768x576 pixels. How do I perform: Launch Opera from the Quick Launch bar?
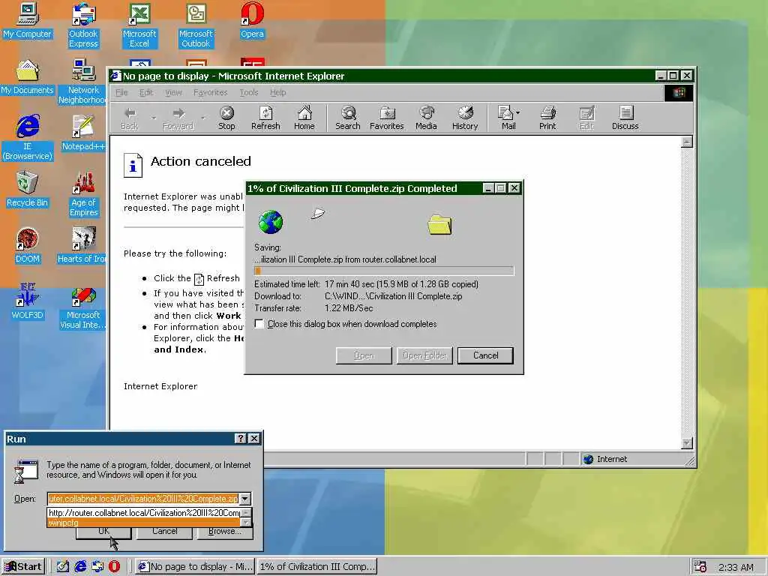click(x=114, y=567)
